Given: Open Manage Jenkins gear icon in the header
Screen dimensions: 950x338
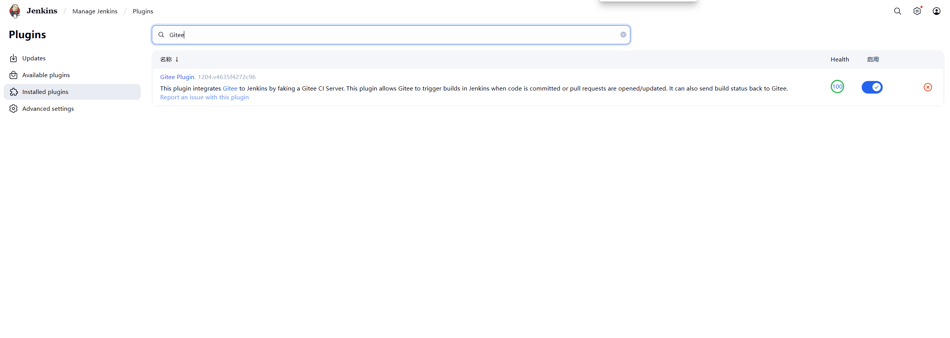Looking at the screenshot, I should pyautogui.click(x=917, y=11).
